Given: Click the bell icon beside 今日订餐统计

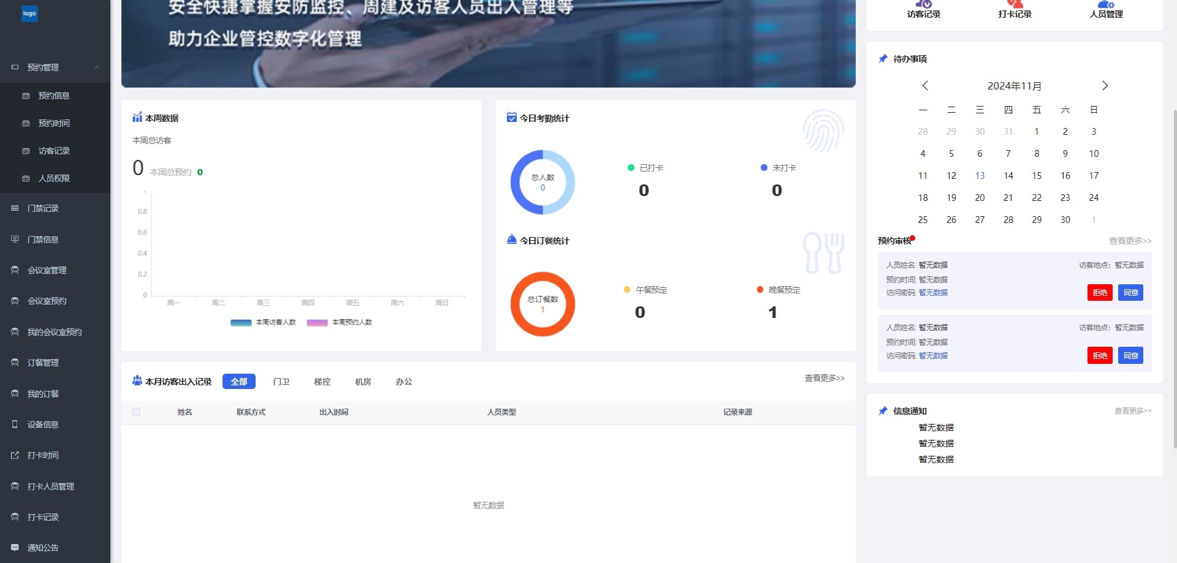Looking at the screenshot, I should click(x=512, y=240).
